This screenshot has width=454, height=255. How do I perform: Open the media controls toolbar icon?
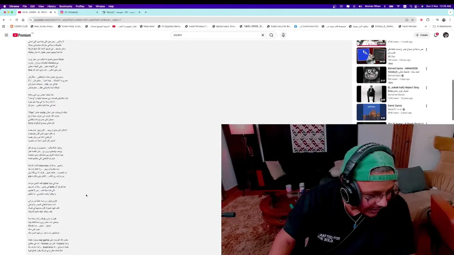tap(437, 20)
